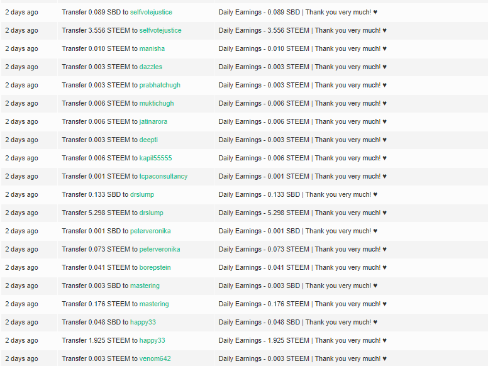Click 'Transfer 0.003 STEEM to' in deepti row

[x=99, y=140]
